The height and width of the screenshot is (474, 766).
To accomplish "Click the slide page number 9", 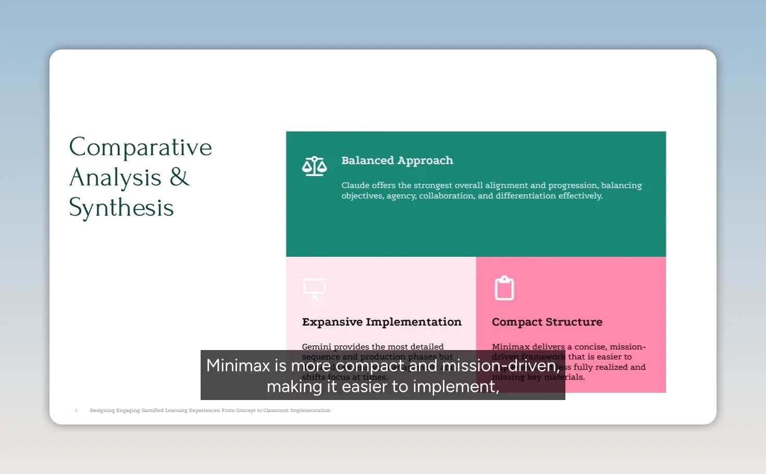I will [76, 410].
